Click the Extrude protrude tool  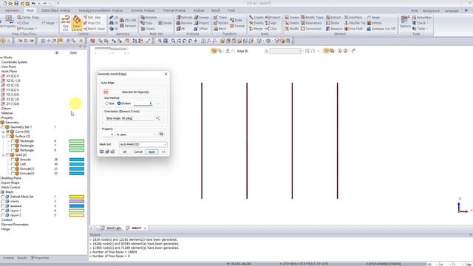[184, 18]
